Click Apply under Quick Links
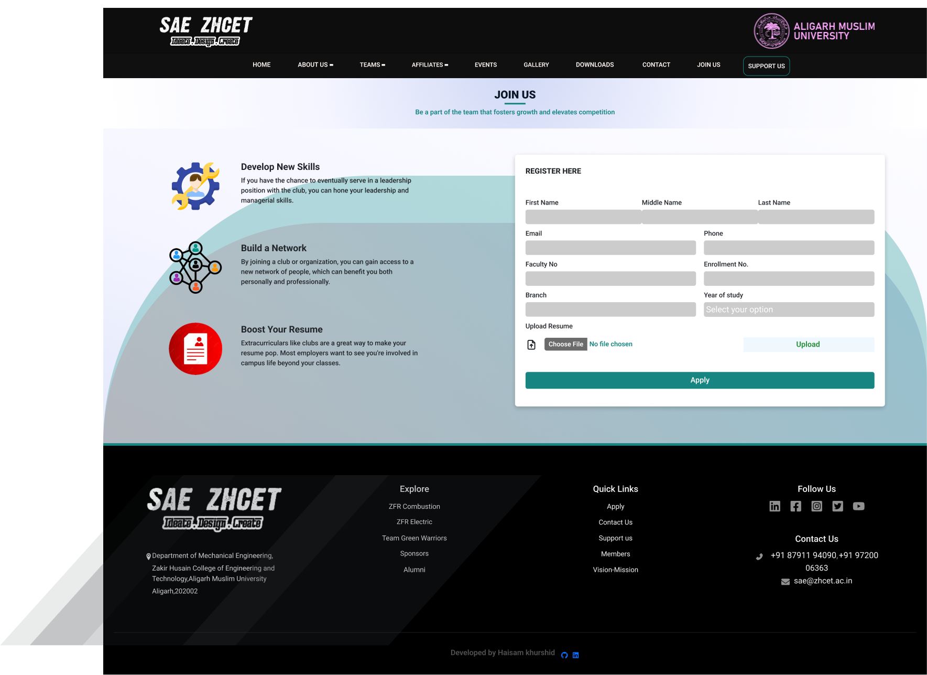 (x=615, y=507)
